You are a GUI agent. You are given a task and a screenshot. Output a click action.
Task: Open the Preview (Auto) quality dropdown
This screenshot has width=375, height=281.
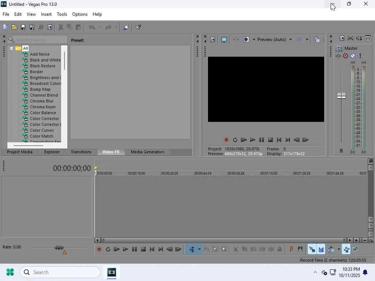coord(290,40)
